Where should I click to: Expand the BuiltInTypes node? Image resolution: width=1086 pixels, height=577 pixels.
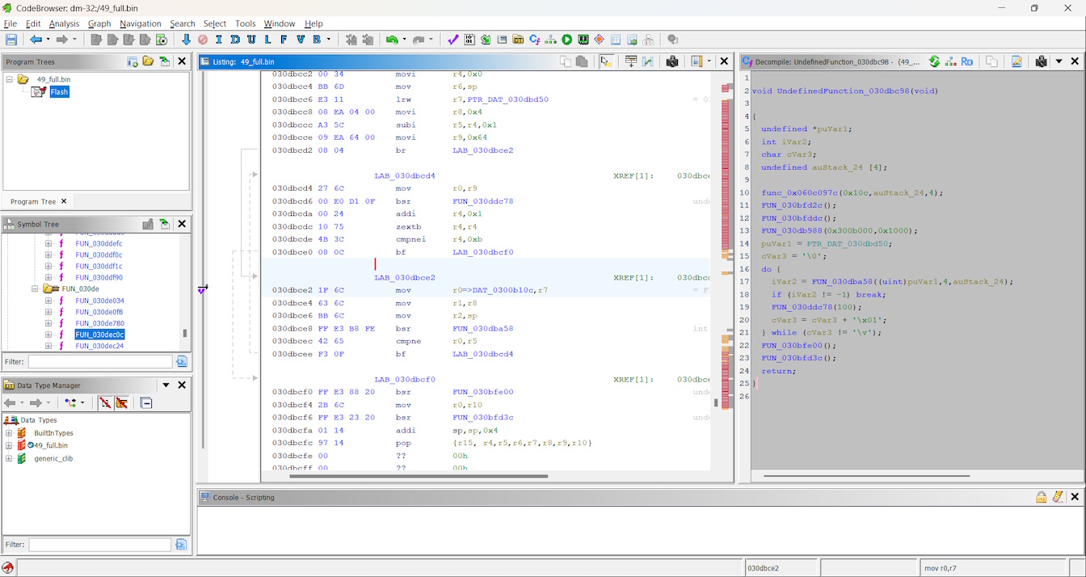9,433
